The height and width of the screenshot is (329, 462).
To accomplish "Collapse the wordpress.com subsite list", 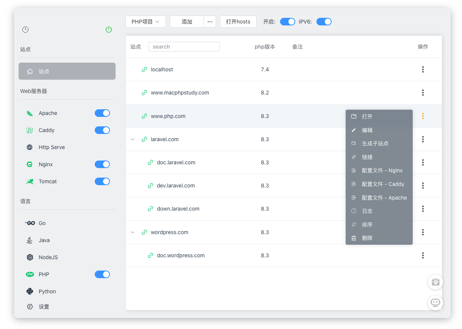I will tap(133, 232).
